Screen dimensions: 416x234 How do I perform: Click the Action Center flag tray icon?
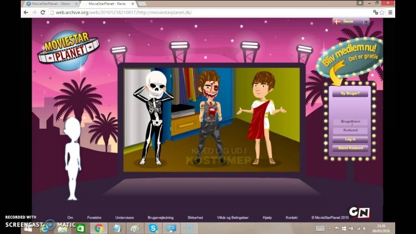(336, 228)
